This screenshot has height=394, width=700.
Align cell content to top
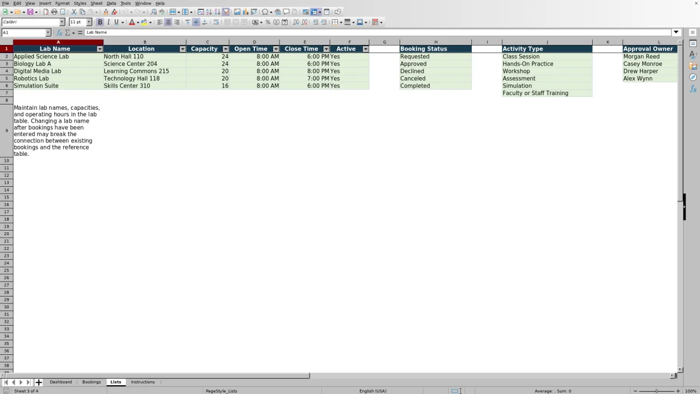(188, 22)
